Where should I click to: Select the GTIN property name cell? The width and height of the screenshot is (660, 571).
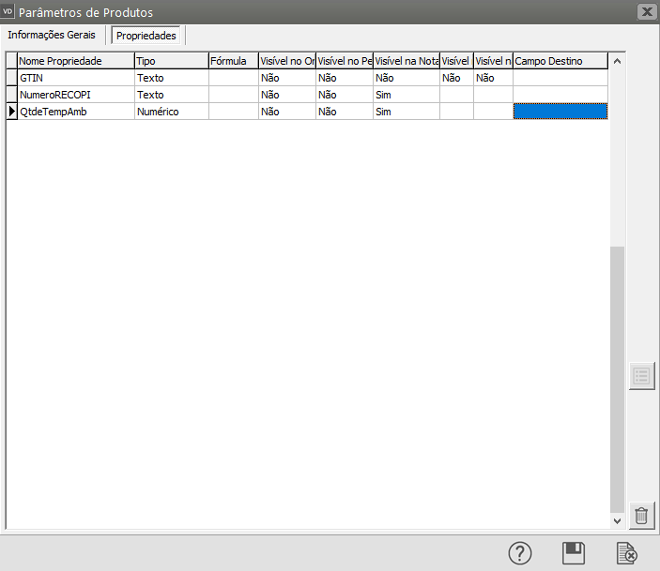(75, 79)
